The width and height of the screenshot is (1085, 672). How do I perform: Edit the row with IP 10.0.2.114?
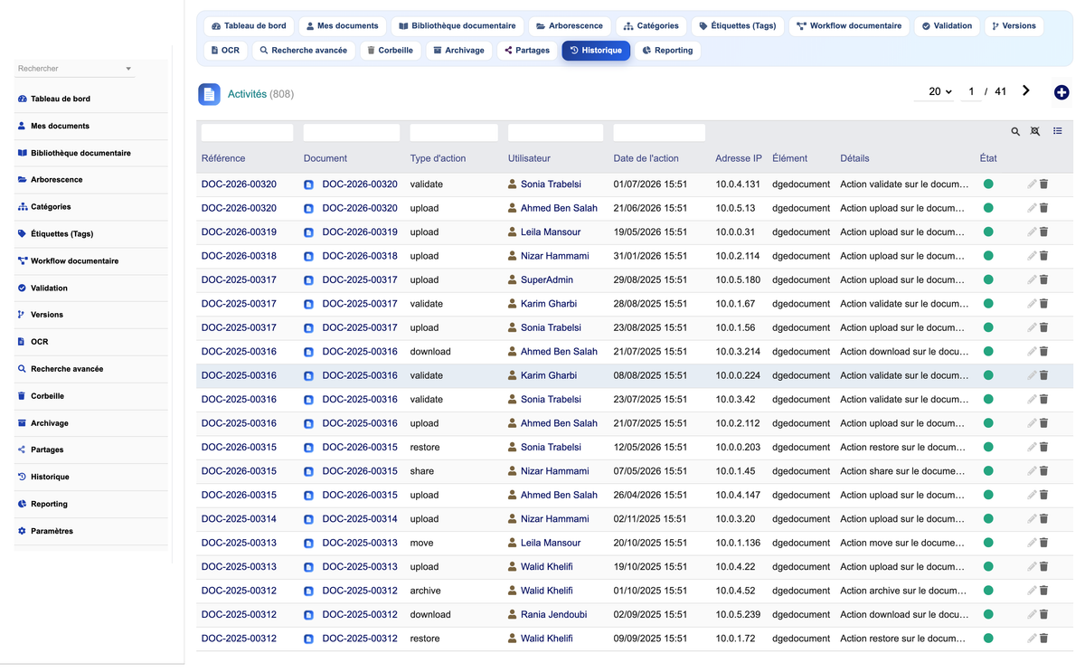(1032, 256)
